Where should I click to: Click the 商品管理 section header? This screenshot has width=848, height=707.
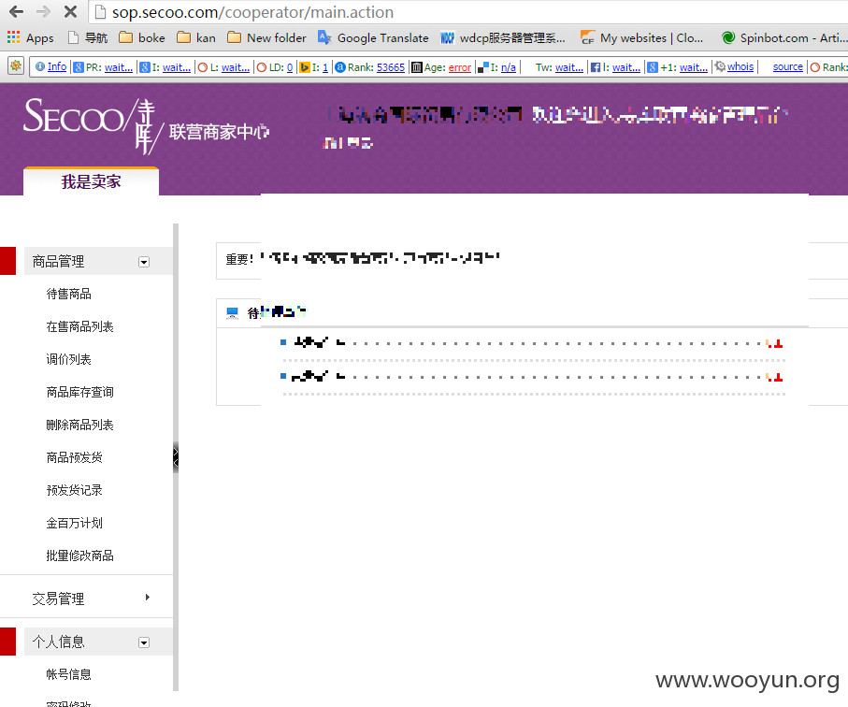98,261
